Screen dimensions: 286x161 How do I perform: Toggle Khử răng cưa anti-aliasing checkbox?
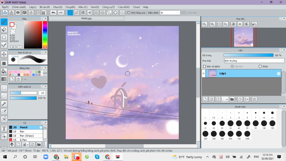pyautogui.click(x=129, y=13)
